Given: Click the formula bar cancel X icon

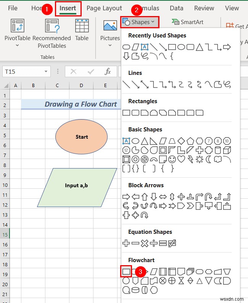Looking at the screenshot, I should pyautogui.click(x=73, y=71).
